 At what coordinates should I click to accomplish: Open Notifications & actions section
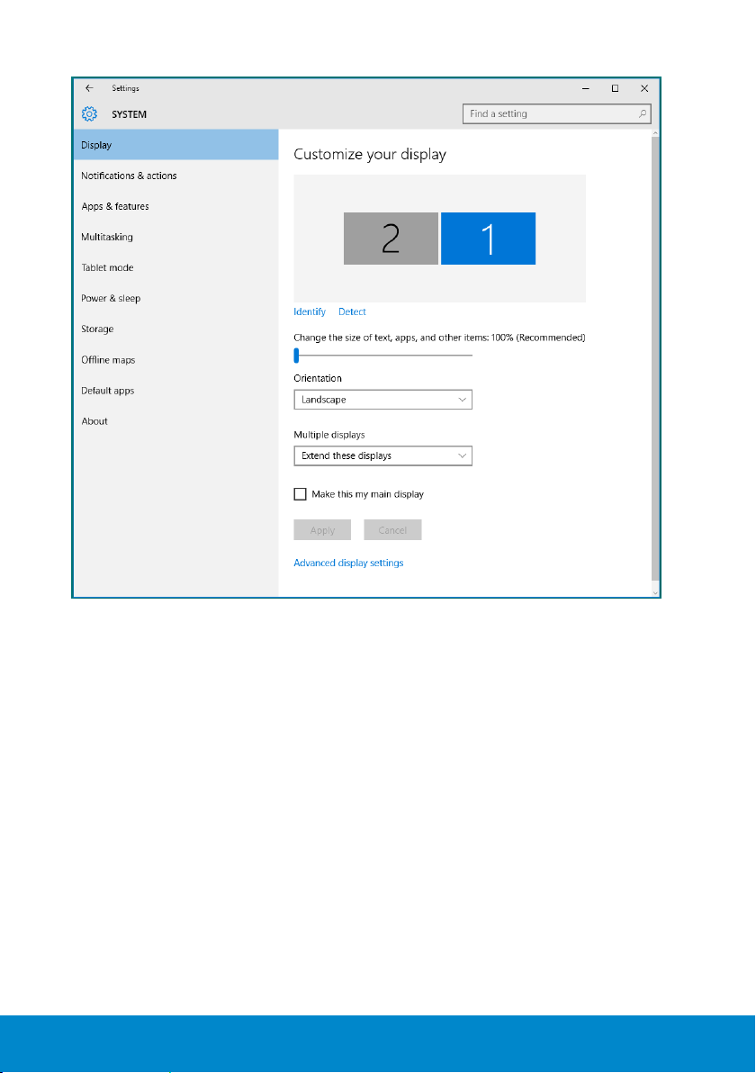129,176
